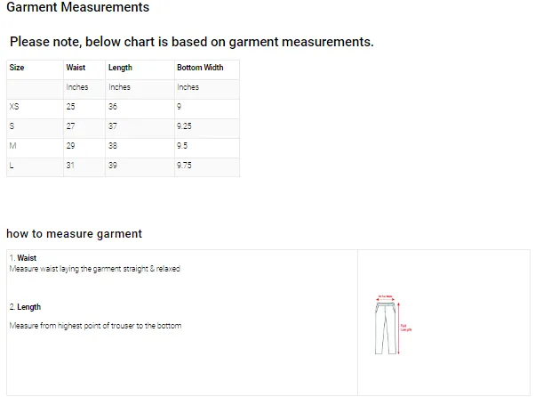
Task: Click waist value 25 for XS
Action: click(x=71, y=107)
